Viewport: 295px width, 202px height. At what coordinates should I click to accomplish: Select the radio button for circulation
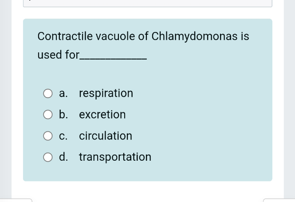click(48, 136)
